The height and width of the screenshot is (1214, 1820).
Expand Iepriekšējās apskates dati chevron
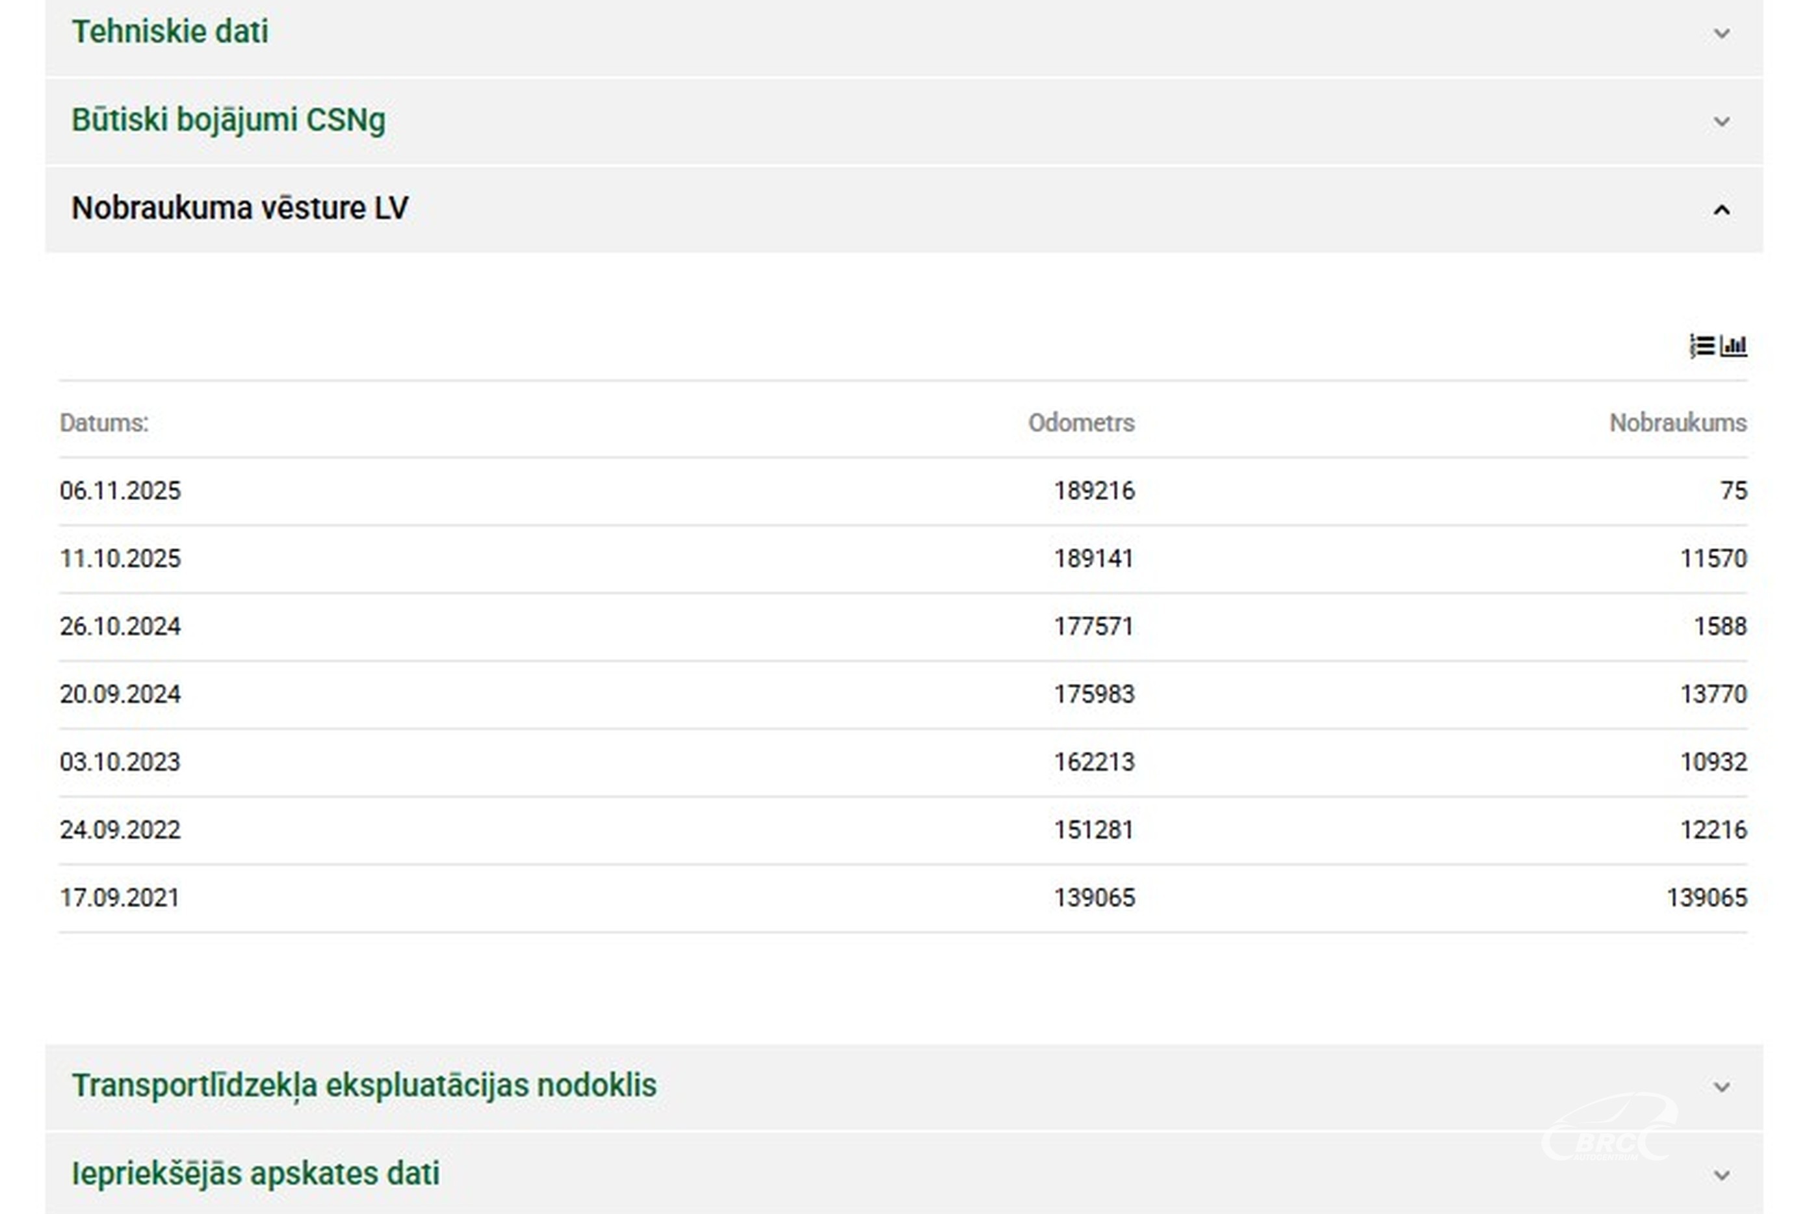click(1722, 1175)
